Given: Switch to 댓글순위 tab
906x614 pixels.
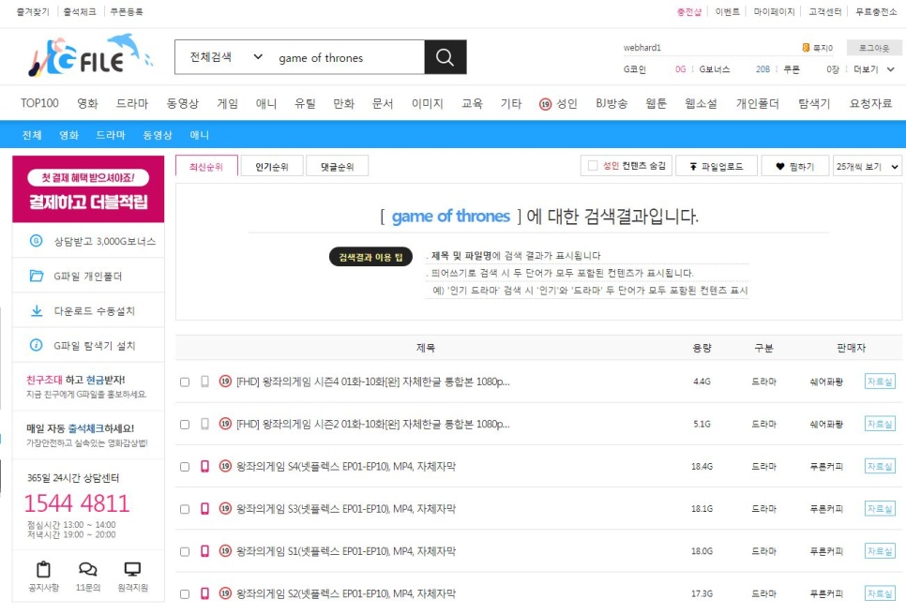Looking at the screenshot, I should pos(337,166).
